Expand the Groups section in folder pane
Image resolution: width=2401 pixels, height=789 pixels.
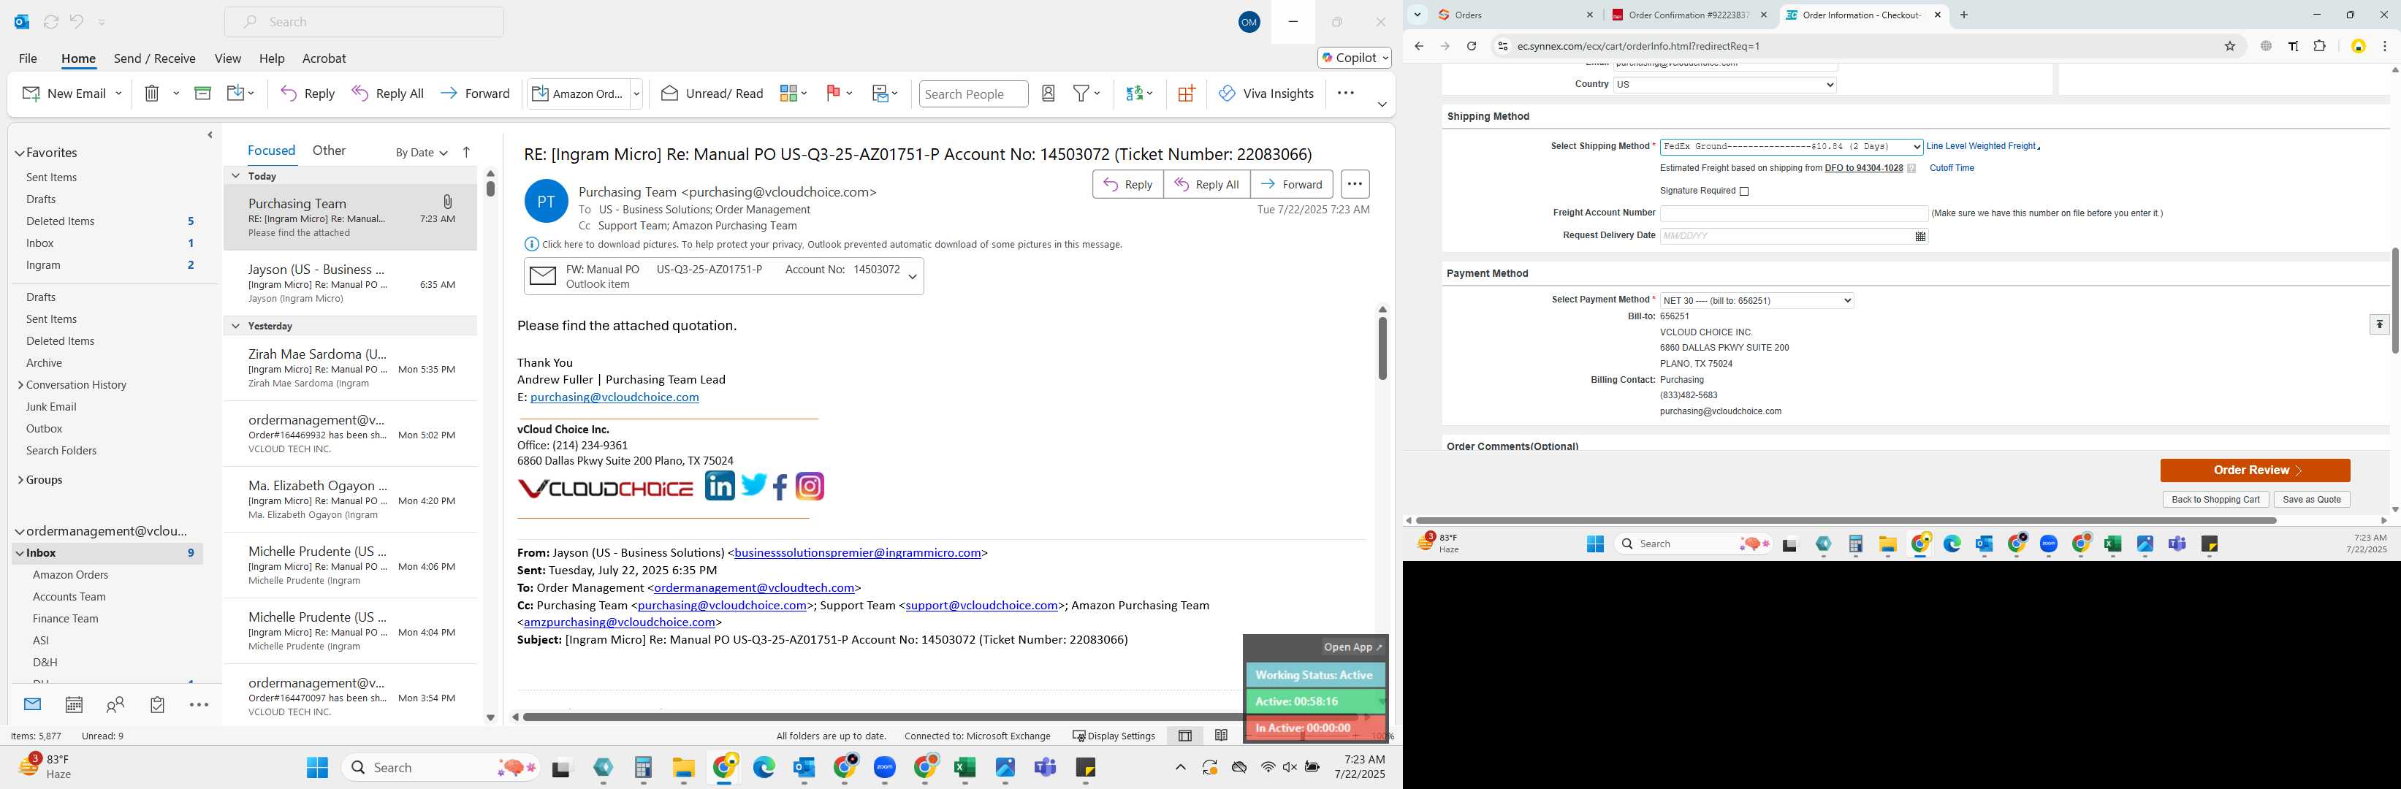coord(20,480)
